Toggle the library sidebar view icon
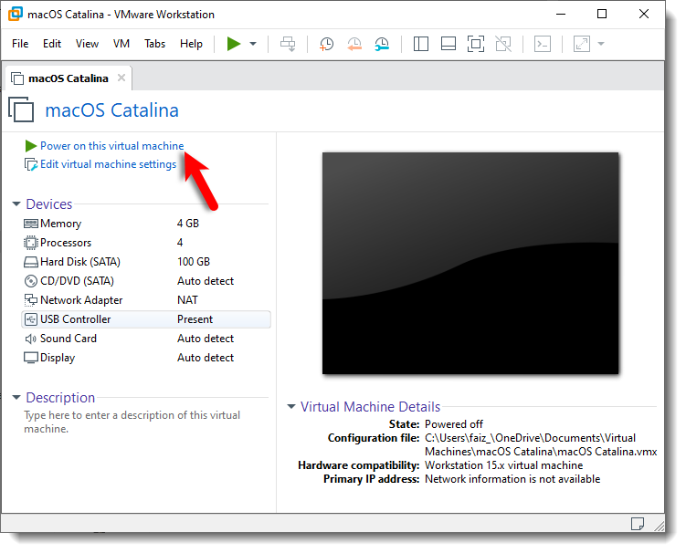Screen dimensions: 686x553 pos(421,44)
